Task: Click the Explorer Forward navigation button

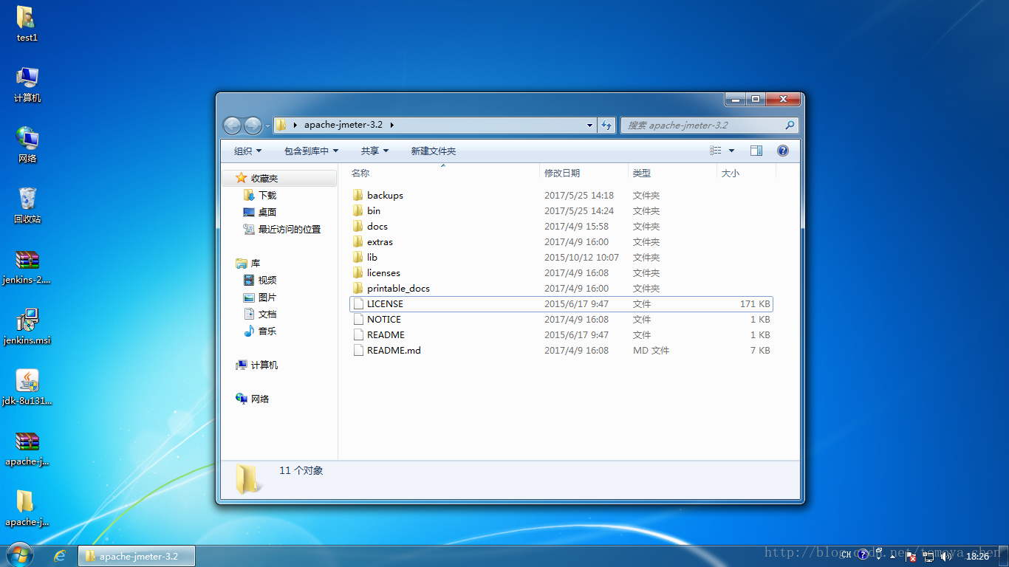Action: pyautogui.click(x=253, y=126)
